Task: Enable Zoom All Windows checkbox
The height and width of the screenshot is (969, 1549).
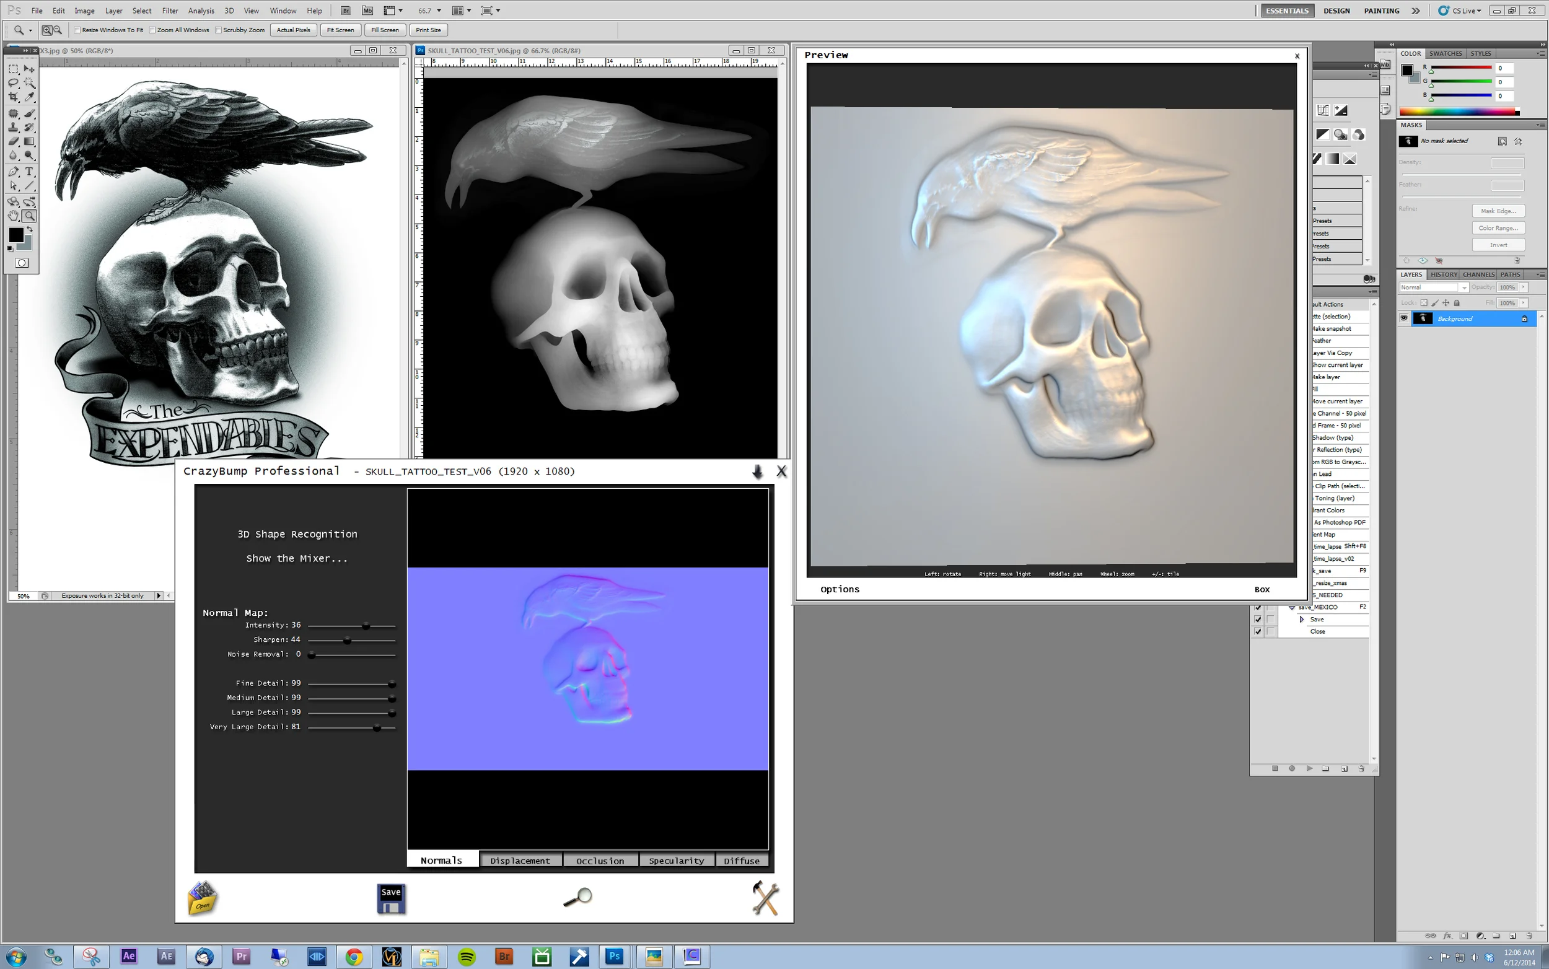Action: 152,30
